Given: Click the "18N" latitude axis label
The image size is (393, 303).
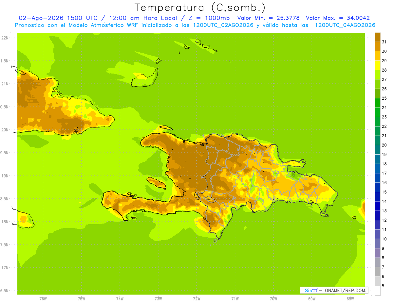Looking at the screenshot, I should click(x=5, y=222).
